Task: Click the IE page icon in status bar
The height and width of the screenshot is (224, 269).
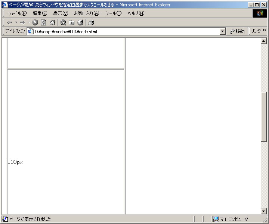Action: (x=5, y=219)
